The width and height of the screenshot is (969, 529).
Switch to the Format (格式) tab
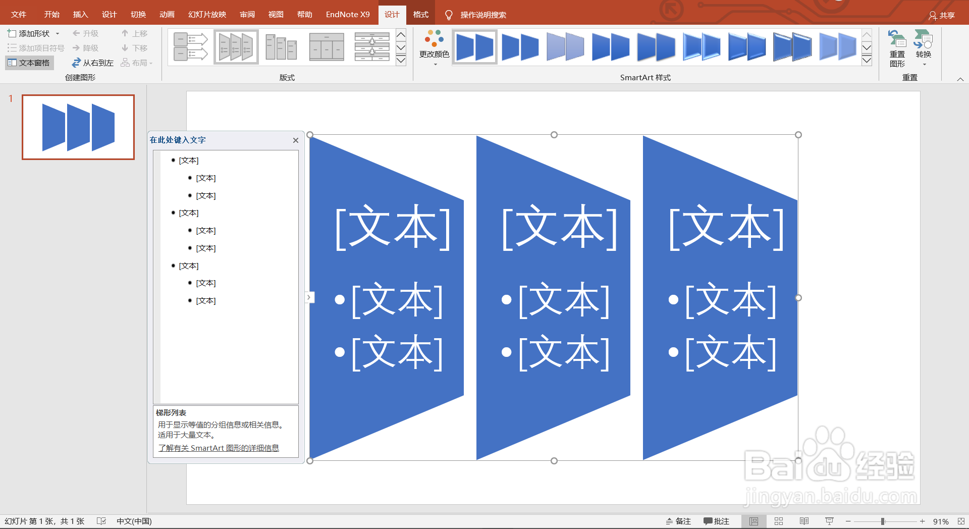click(x=421, y=15)
